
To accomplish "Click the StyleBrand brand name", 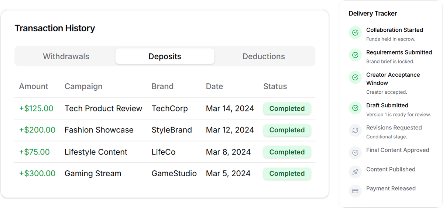I will point(172,130).
